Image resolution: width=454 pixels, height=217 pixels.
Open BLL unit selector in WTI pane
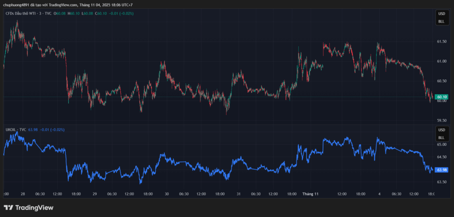point(441,21)
